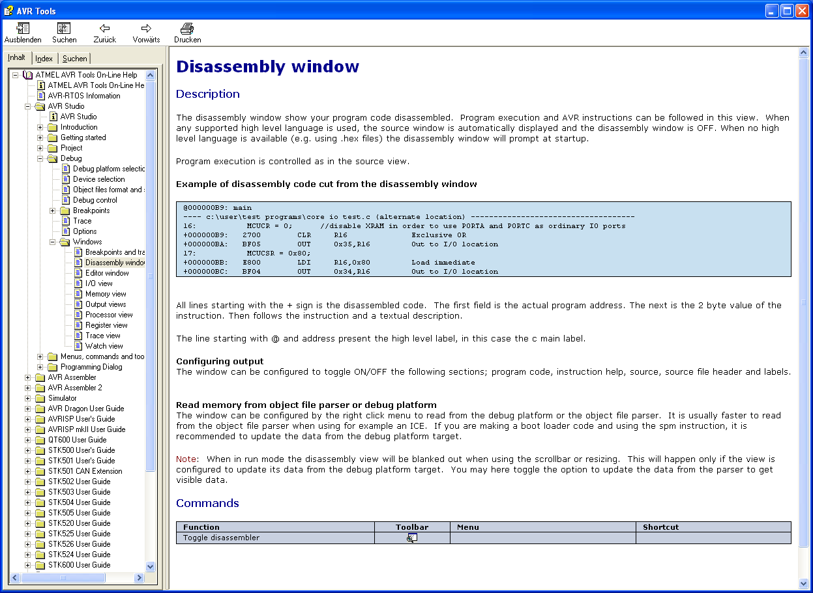Viewport: 813px width, 593px height.
Task: Click the Description heading
Action: [208, 94]
